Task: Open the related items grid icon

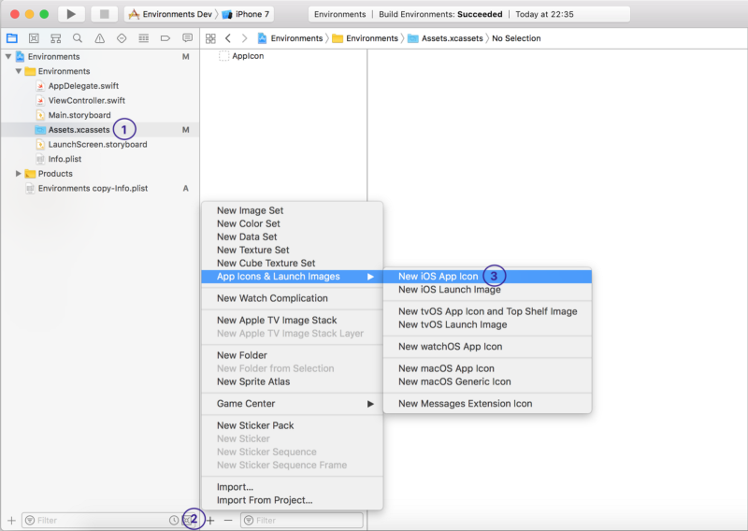Action: [x=210, y=38]
